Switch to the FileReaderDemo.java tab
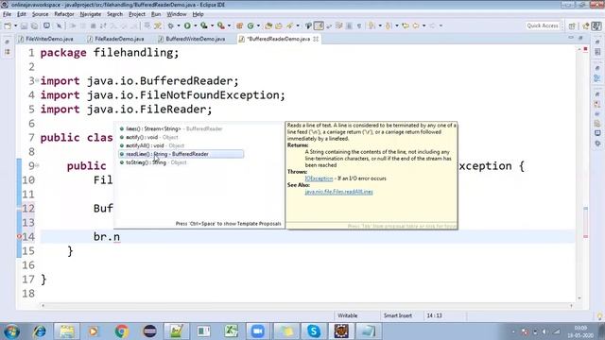This screenshot has width=605, height=340. [115, 39]
